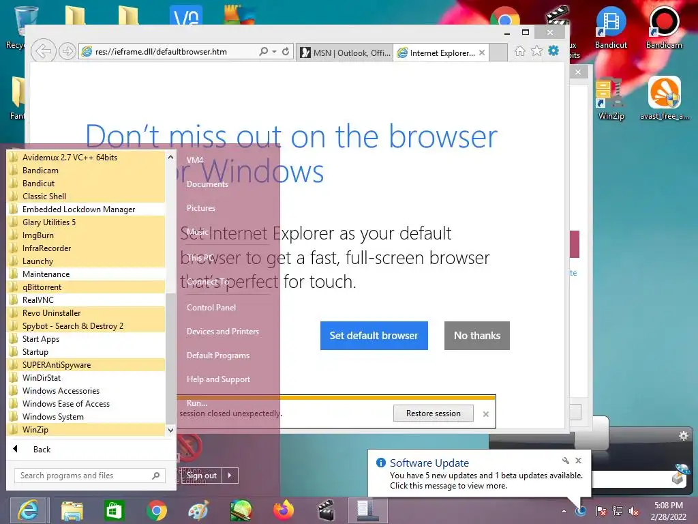Open Favorites star icon in Internet Explorer
The height and width of the screenshot is (524, 698).
tap(537, 51)
